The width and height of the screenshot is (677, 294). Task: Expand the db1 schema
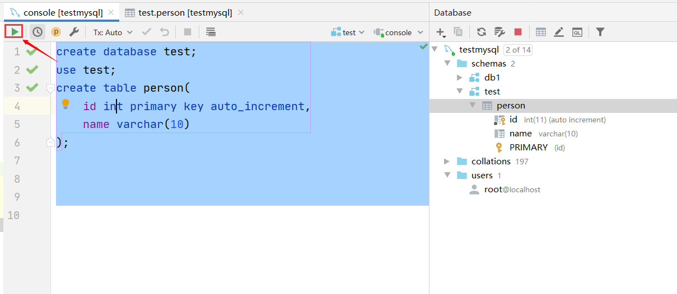pos(460,78)
